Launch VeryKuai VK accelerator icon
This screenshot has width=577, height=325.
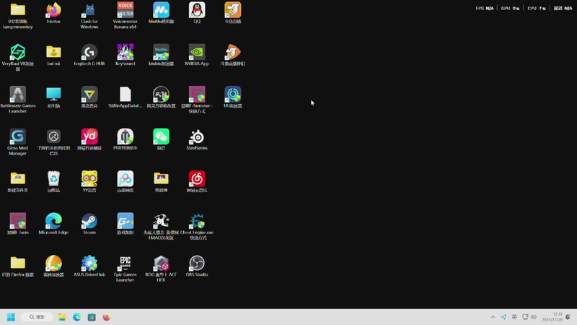point(17,58)
